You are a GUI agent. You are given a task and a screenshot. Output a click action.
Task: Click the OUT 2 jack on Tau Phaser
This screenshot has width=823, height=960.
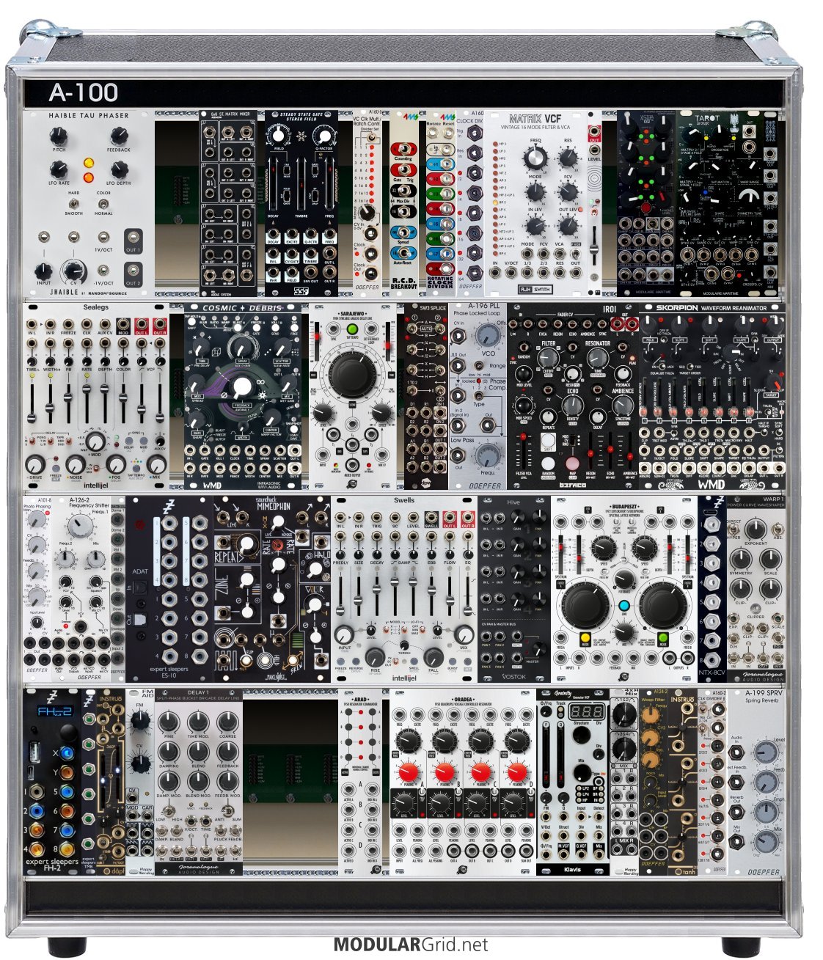pos(133,270)
